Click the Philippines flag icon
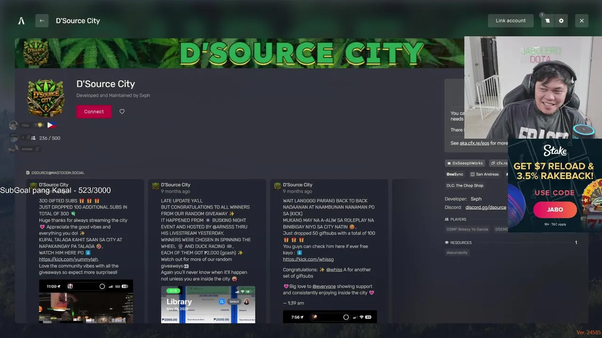Image resolution: width=602 pixels, height=338 pixels. pyautogui.click(x=51, y=125)
